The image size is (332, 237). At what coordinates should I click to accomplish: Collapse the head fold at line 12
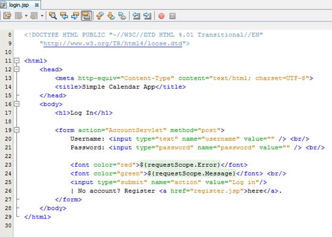(x=16, y=69)
